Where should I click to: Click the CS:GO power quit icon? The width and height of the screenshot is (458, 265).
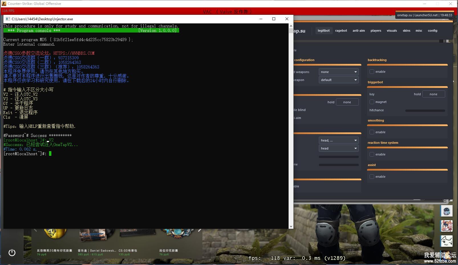12,252
